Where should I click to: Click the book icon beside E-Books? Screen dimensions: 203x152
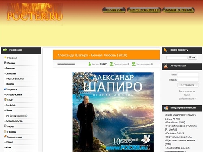(x=5, y=131)
